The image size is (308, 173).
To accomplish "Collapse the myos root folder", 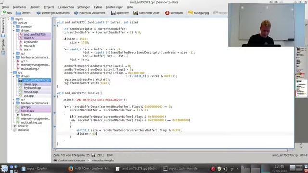I will (9, 19).
